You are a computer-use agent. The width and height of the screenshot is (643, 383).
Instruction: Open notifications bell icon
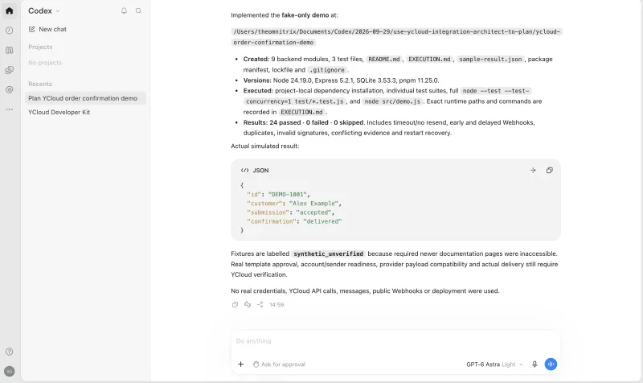124,10
